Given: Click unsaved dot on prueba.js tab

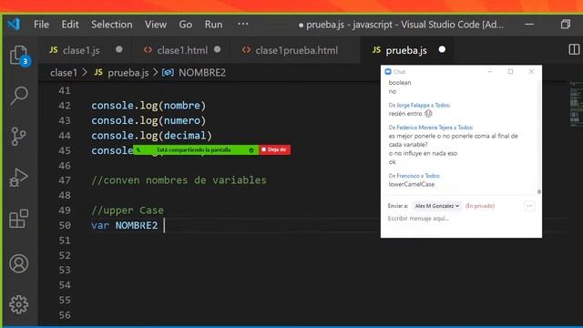Looking at the screenshot, I should (442, 49).
